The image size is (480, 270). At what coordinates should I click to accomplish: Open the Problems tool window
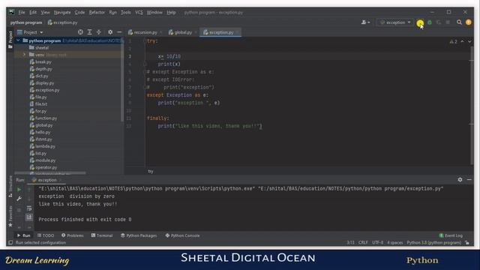click(x=73, y=235)
